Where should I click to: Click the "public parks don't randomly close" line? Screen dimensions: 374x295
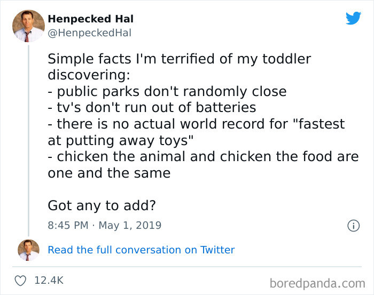[x=167, y=92]
